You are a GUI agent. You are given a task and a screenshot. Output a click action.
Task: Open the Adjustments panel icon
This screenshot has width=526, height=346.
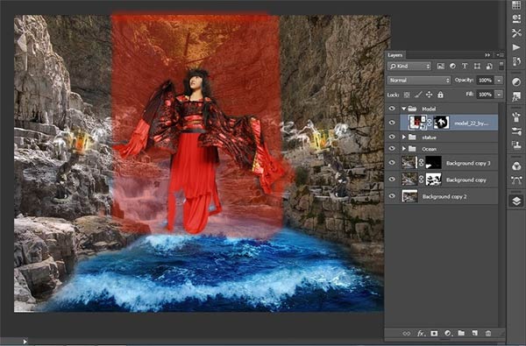coord(516,81)
